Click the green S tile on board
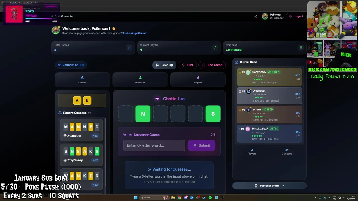 pyautogui.click(x=213, y=114)
